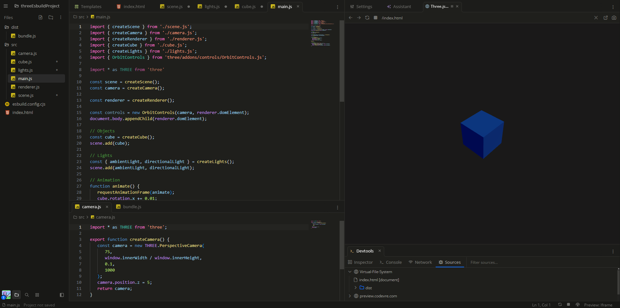Open preview in new window icon

(605, 18)
